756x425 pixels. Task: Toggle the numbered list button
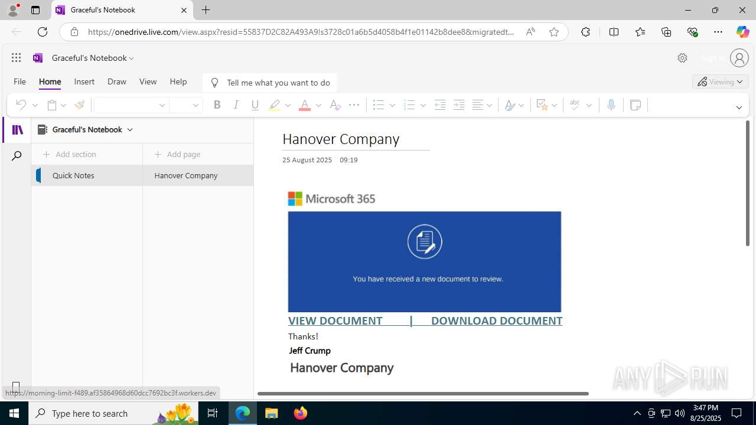coord(409,105)
